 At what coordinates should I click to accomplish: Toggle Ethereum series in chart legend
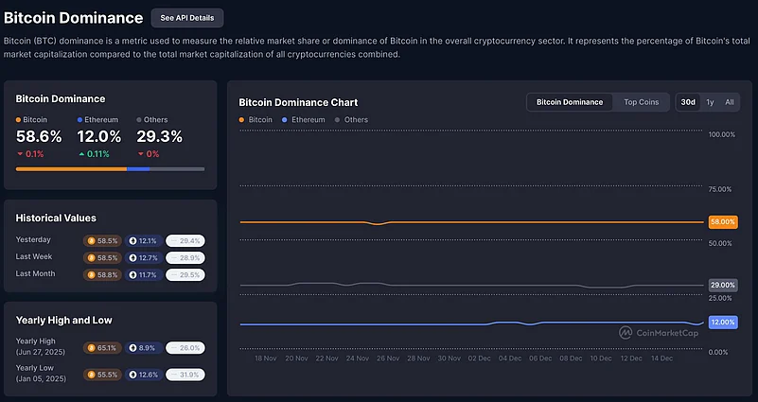click(x=304, y=120)
